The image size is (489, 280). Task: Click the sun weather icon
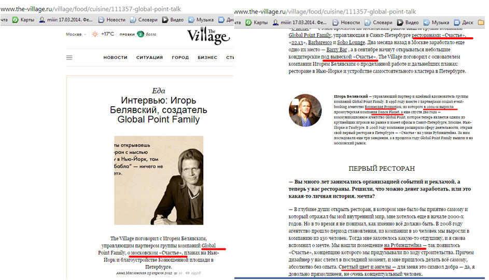pos(95,34)
